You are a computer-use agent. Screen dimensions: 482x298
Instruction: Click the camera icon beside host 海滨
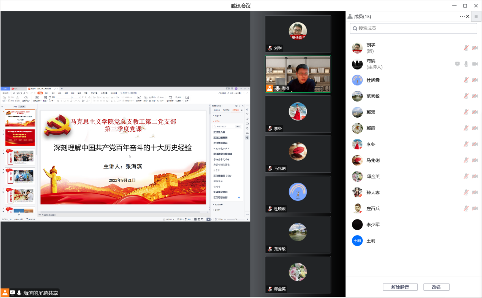[475, 64]
